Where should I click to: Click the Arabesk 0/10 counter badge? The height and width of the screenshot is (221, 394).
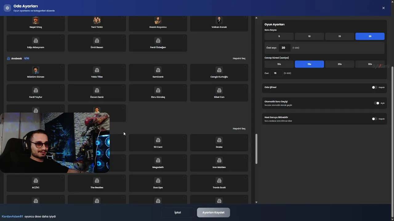[26, 58]
